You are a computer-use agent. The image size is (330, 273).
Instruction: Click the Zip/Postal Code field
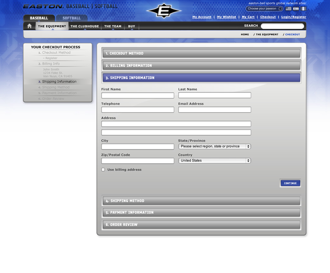[x=138, y=161]
